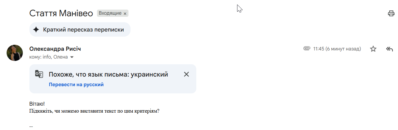The width and height of the screenshot is (398, 130).
Task: Print the email using the printer icon
Action: tap(391, 13)
